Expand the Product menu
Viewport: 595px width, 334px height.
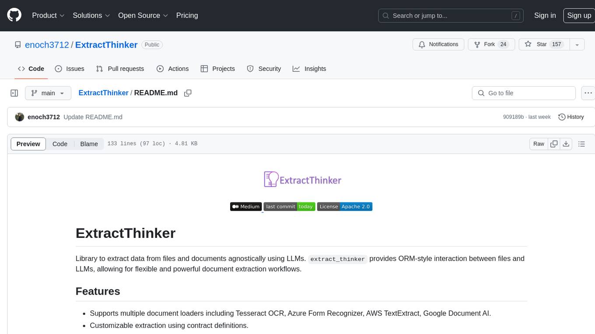pos(48,15)
